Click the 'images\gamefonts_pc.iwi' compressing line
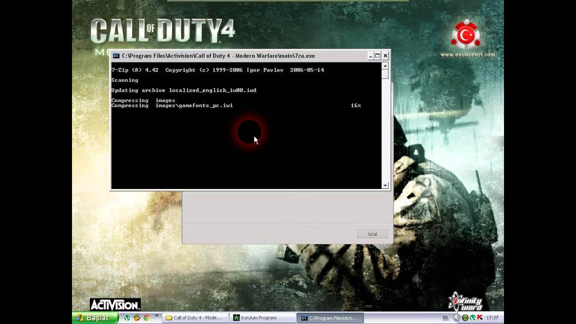The width and height of the screenshot is (576, 324). coord(172,105)
